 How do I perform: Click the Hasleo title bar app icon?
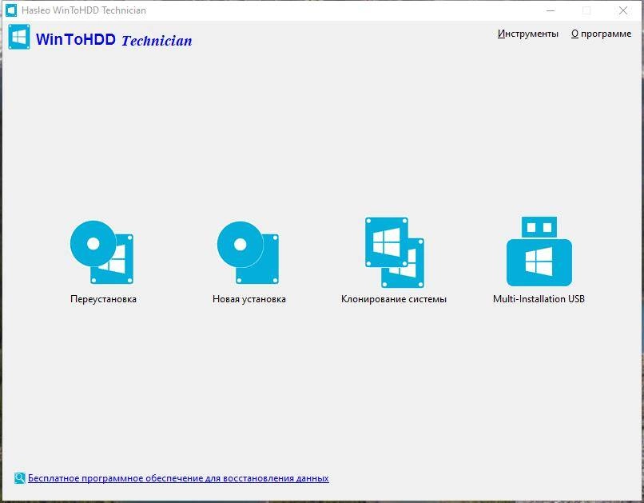tap(10, 10)
